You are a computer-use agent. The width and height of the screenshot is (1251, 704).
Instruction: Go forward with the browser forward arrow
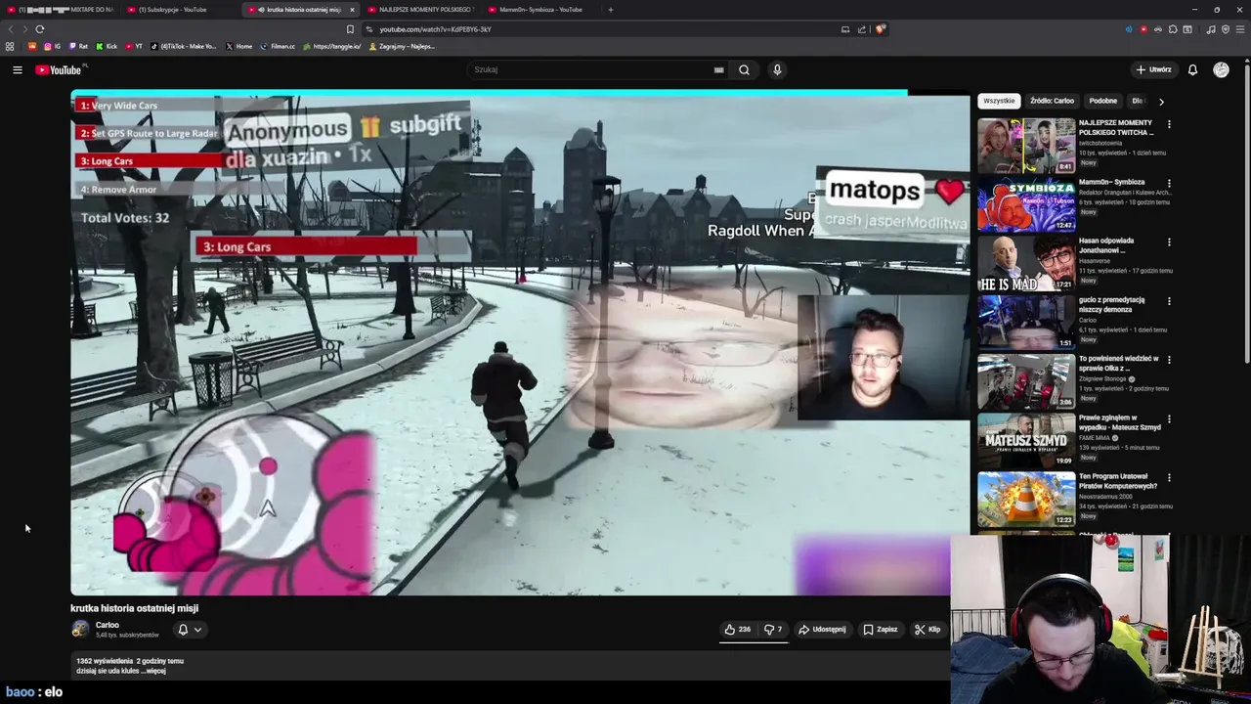pyautogui.click(x=24, y=29)
